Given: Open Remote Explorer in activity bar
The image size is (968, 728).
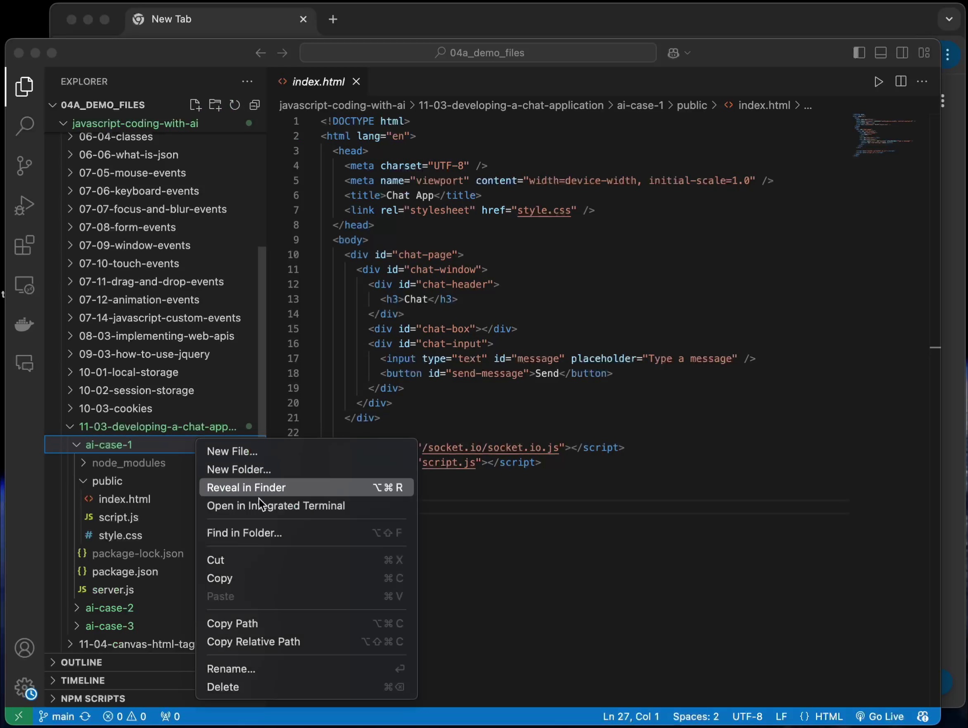Looking at the screenshot, I should pyautogui.click(x=24, y=285).
